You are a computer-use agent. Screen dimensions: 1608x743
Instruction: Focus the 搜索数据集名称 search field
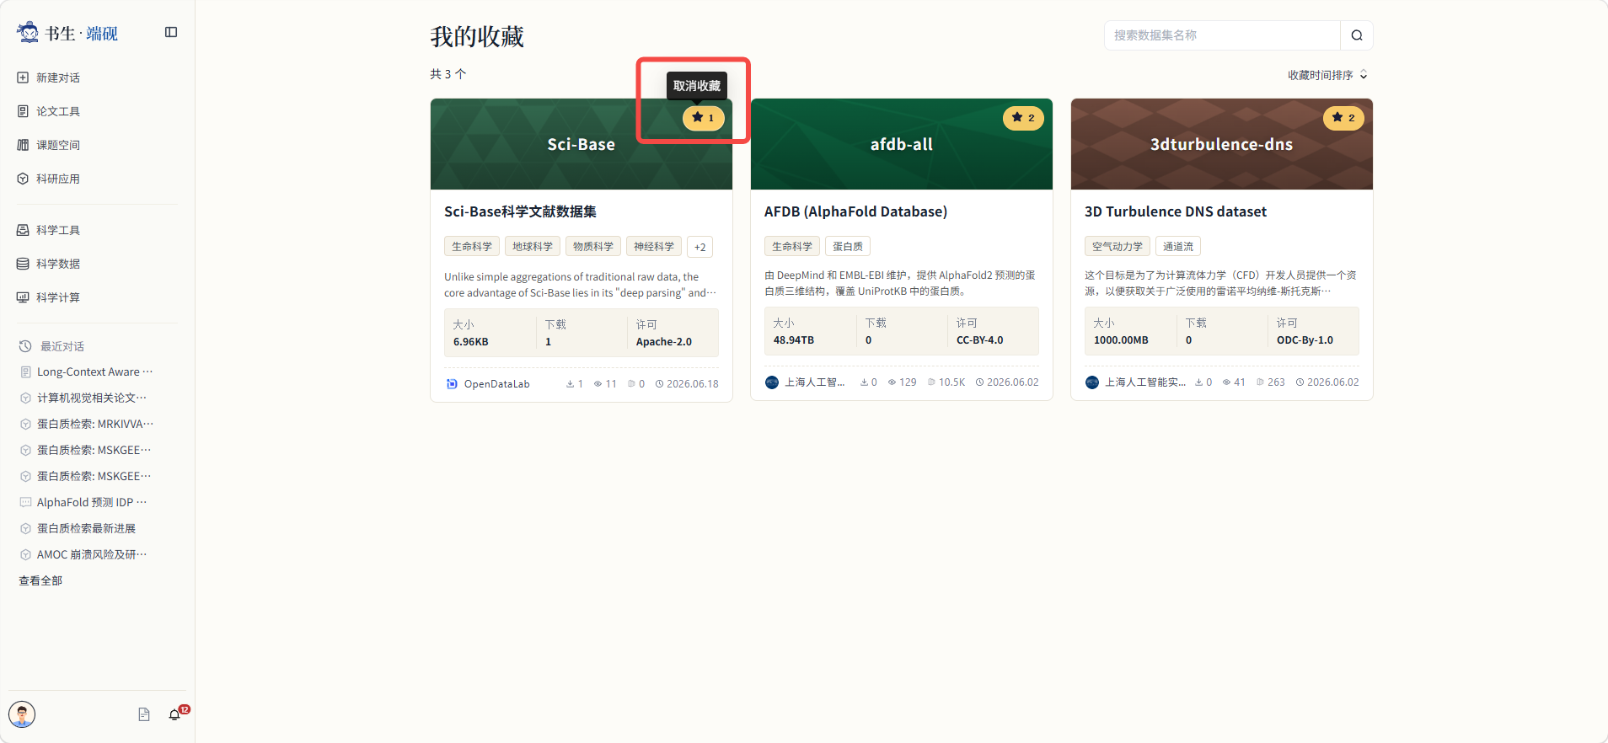tap(1222, 35)
